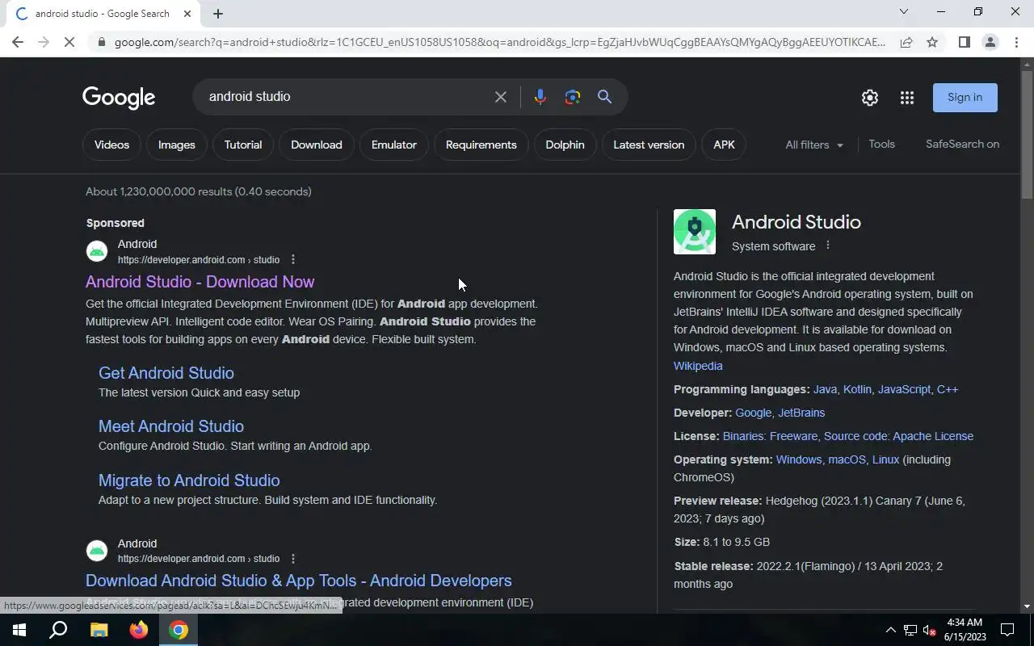This screenshot has height=646, width=1034.
Task: Open Meet Android Studio sitelink
Action: click(171, 426)
